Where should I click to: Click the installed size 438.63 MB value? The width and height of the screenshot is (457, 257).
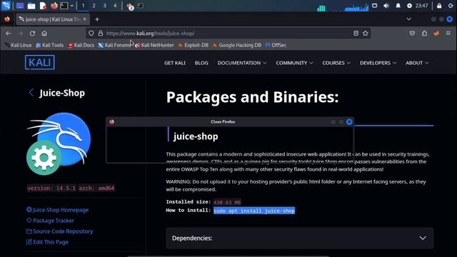pos(227,202)
